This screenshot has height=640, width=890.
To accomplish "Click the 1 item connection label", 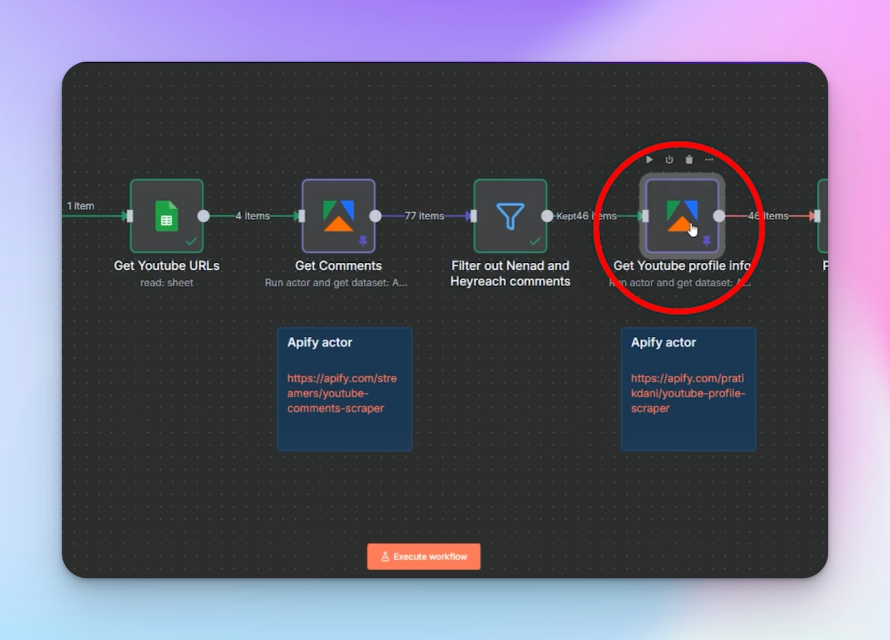I will click(80, 206).
